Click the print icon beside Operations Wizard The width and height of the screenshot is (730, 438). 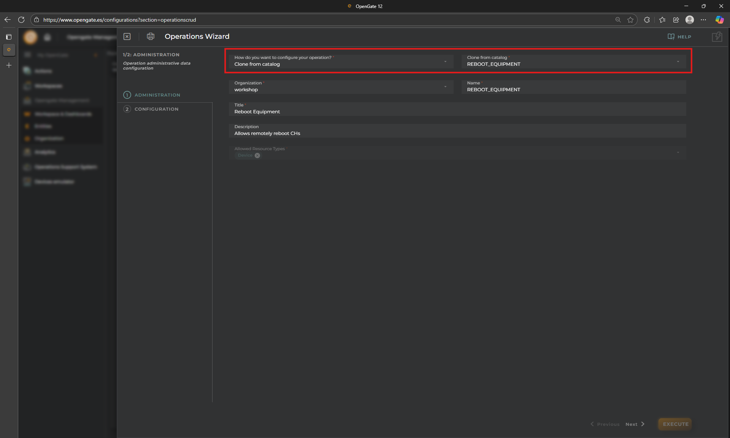[x=151, y=36]
